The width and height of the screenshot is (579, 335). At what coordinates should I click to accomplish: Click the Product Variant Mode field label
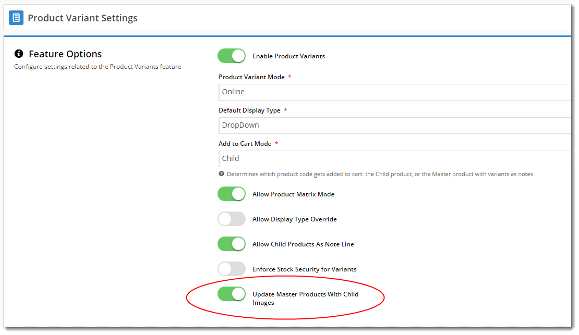tap(251, 77)
